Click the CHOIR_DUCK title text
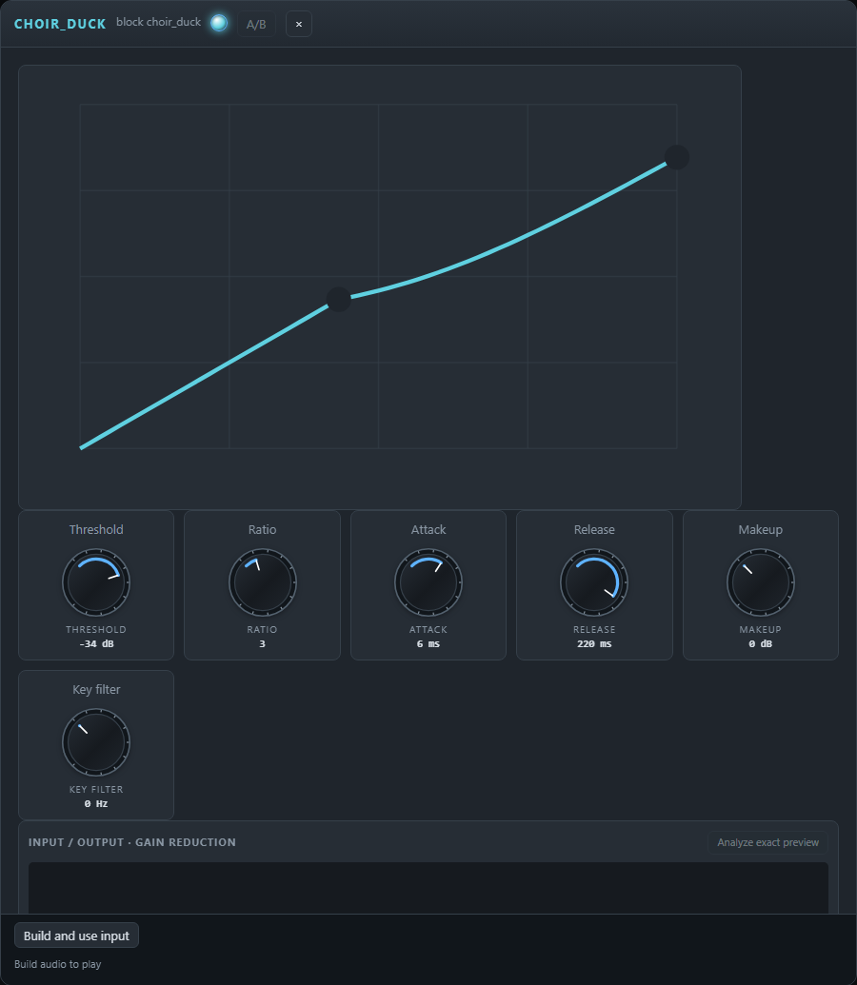 pyautogui.click(x=60, y=24)
